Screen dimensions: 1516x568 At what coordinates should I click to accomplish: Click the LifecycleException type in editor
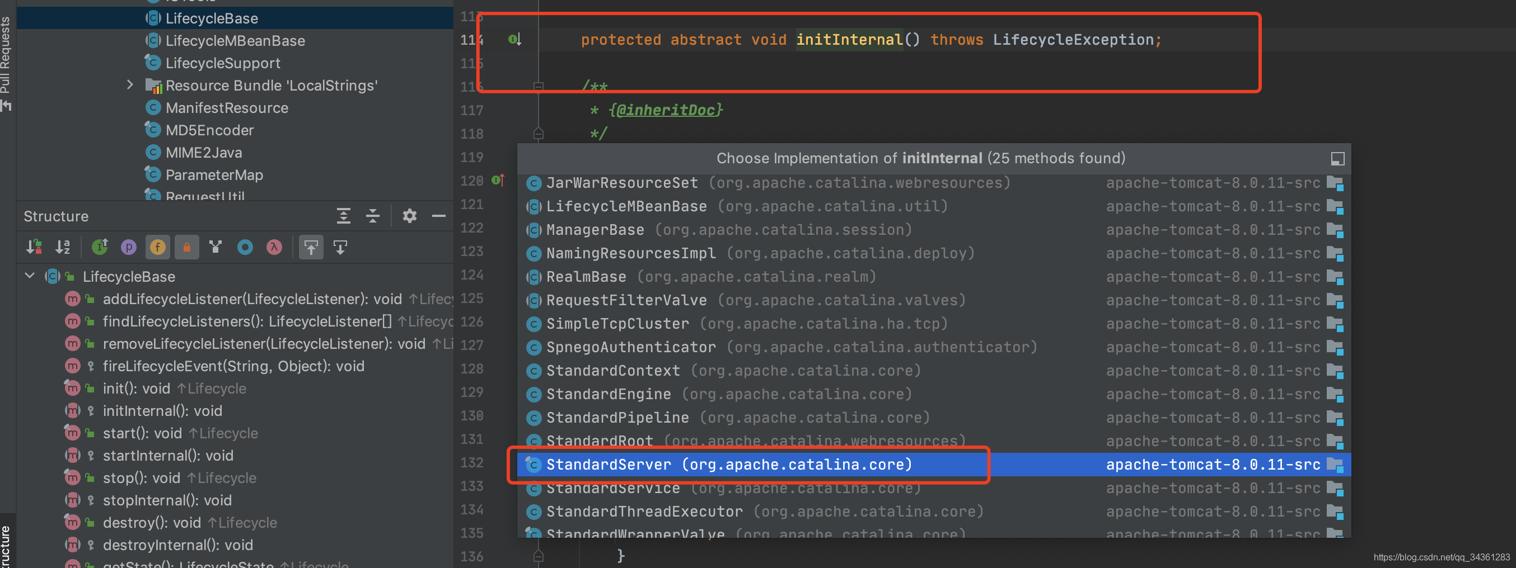1073,39
